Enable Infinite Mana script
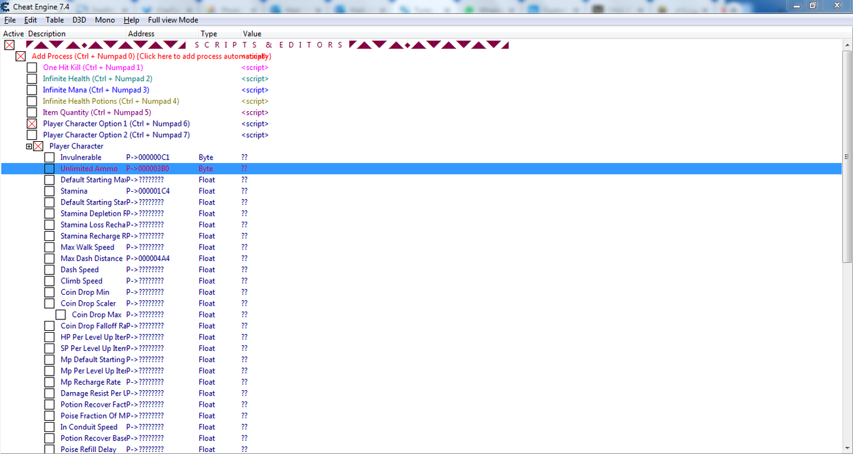 click(x=32, y=91)
